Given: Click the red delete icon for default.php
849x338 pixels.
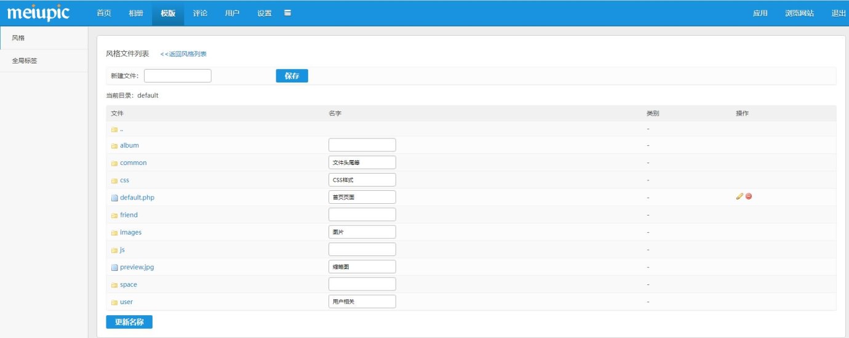Looking at the screenshot, I should point(749,196).
